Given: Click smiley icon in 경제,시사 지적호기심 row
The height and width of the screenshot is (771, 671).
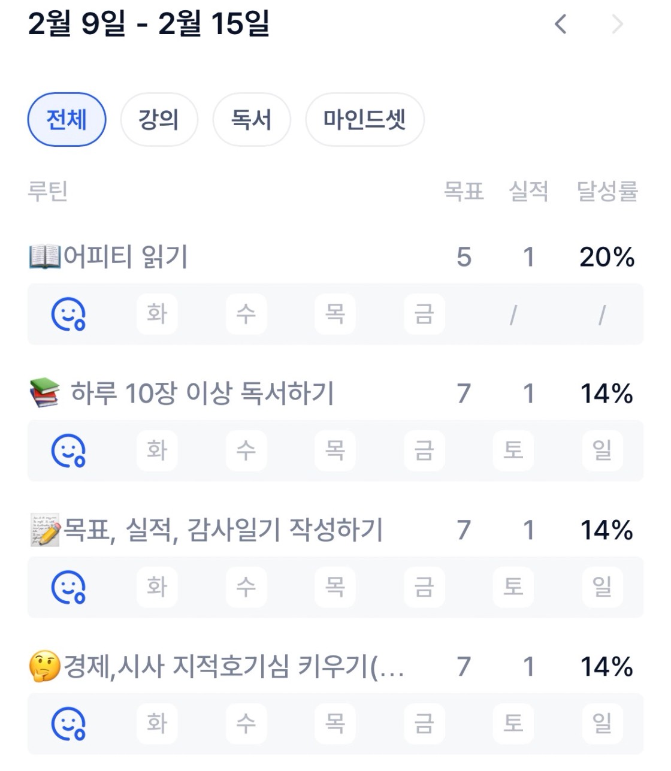Looking at the screenshot, I should click(68, 724).
